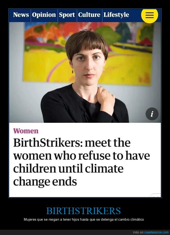Click the word 'climate' in the headline
The width and height of the screenshot is (170, 235).
104,169
